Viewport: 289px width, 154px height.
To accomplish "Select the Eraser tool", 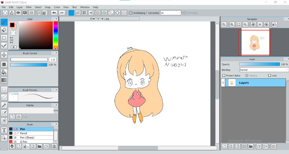I will 4,30.
